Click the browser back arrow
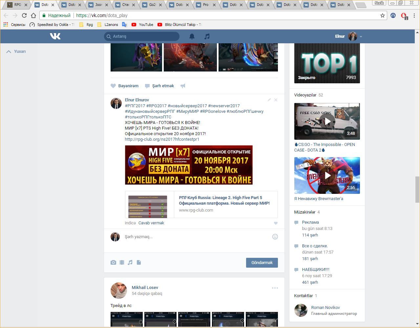This screenshot has width=420, height=328. pos(6,15)
